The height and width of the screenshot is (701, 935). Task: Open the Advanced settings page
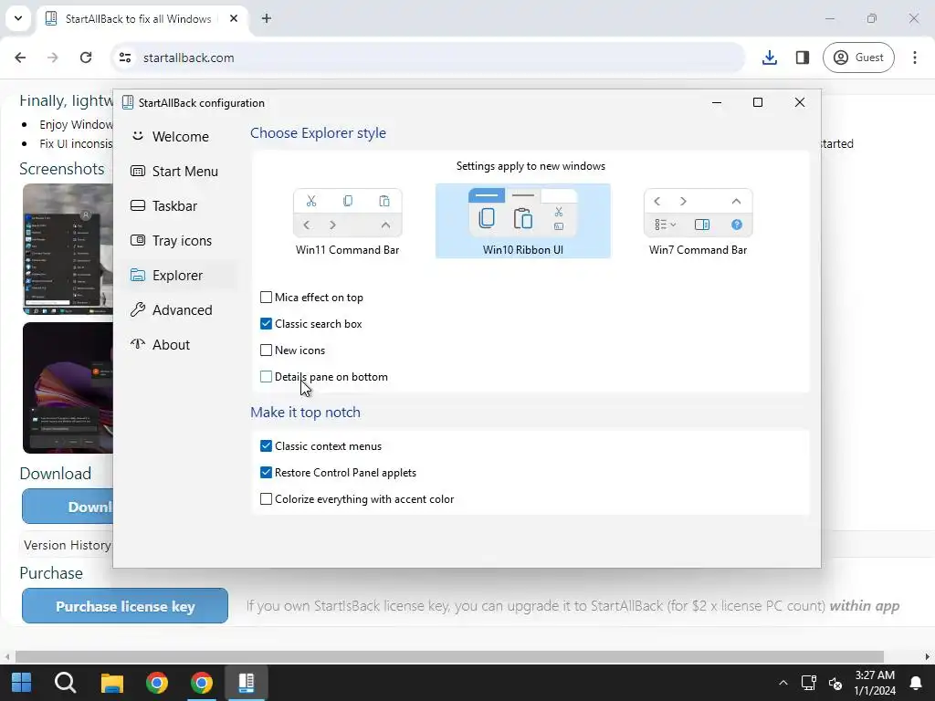coord(180,310)
